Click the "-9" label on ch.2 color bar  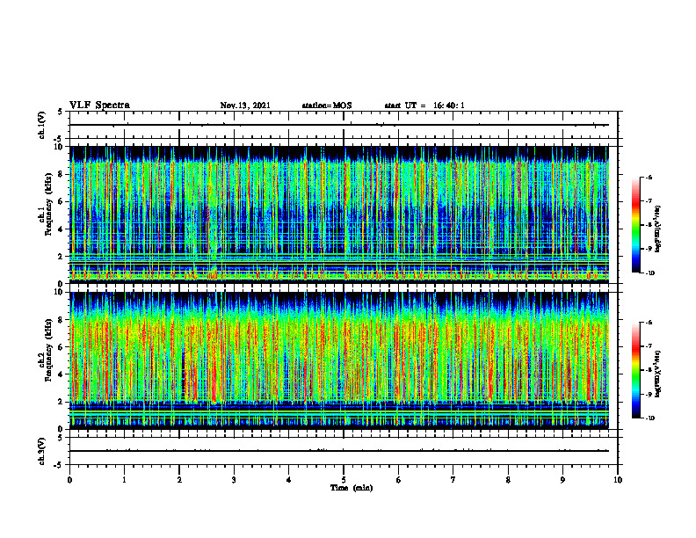pyautogui.click(x=648, y=394)
